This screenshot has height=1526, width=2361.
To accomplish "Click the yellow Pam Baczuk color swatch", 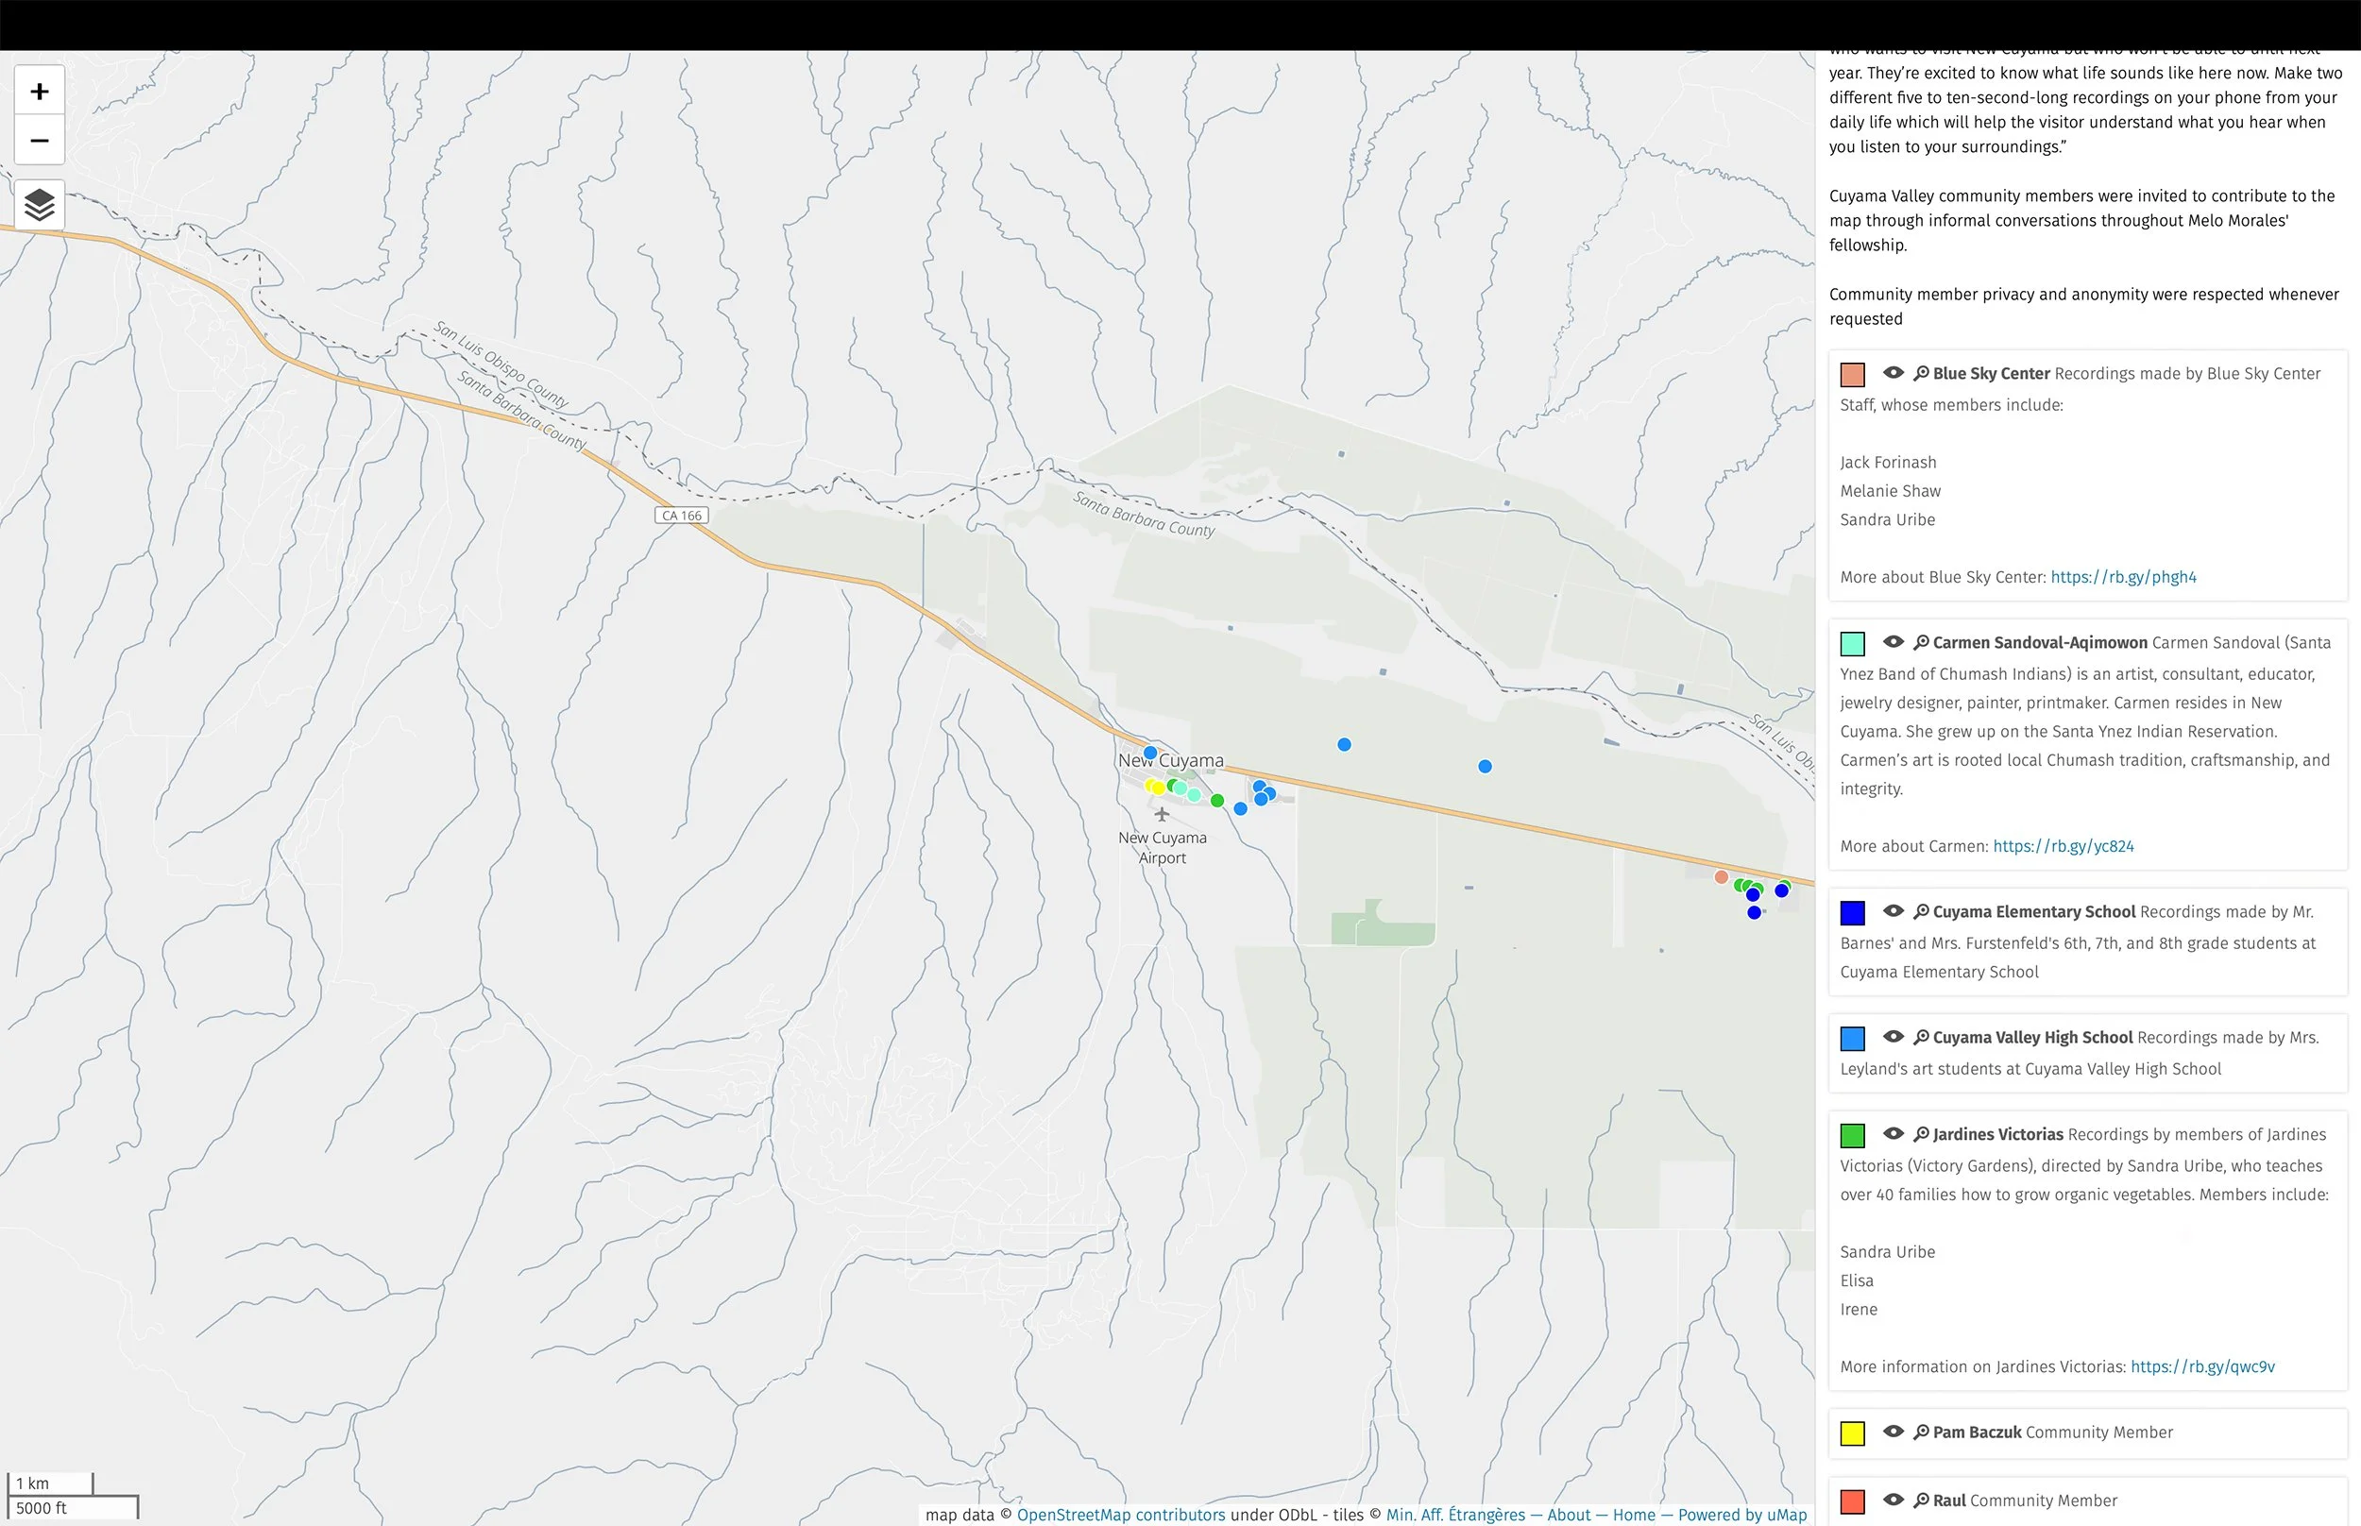I will (x=1852, y=1433).
